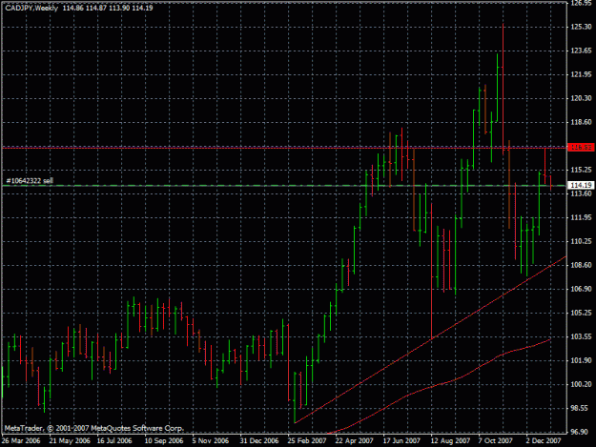
Task: Click the red 116.83 price tag
Action: coord(581,148)
